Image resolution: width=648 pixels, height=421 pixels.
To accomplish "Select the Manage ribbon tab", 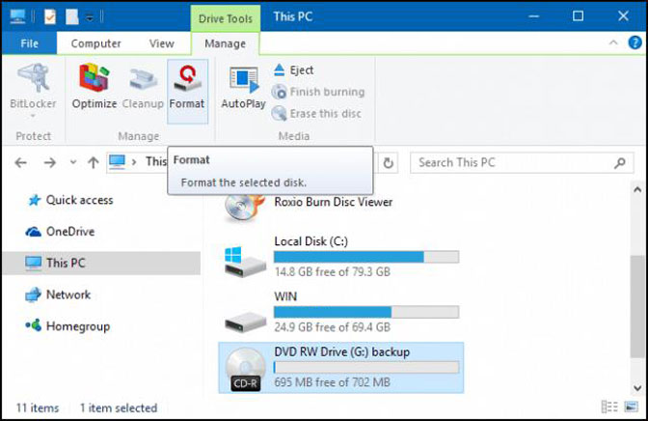I will (x=226, y=43).
